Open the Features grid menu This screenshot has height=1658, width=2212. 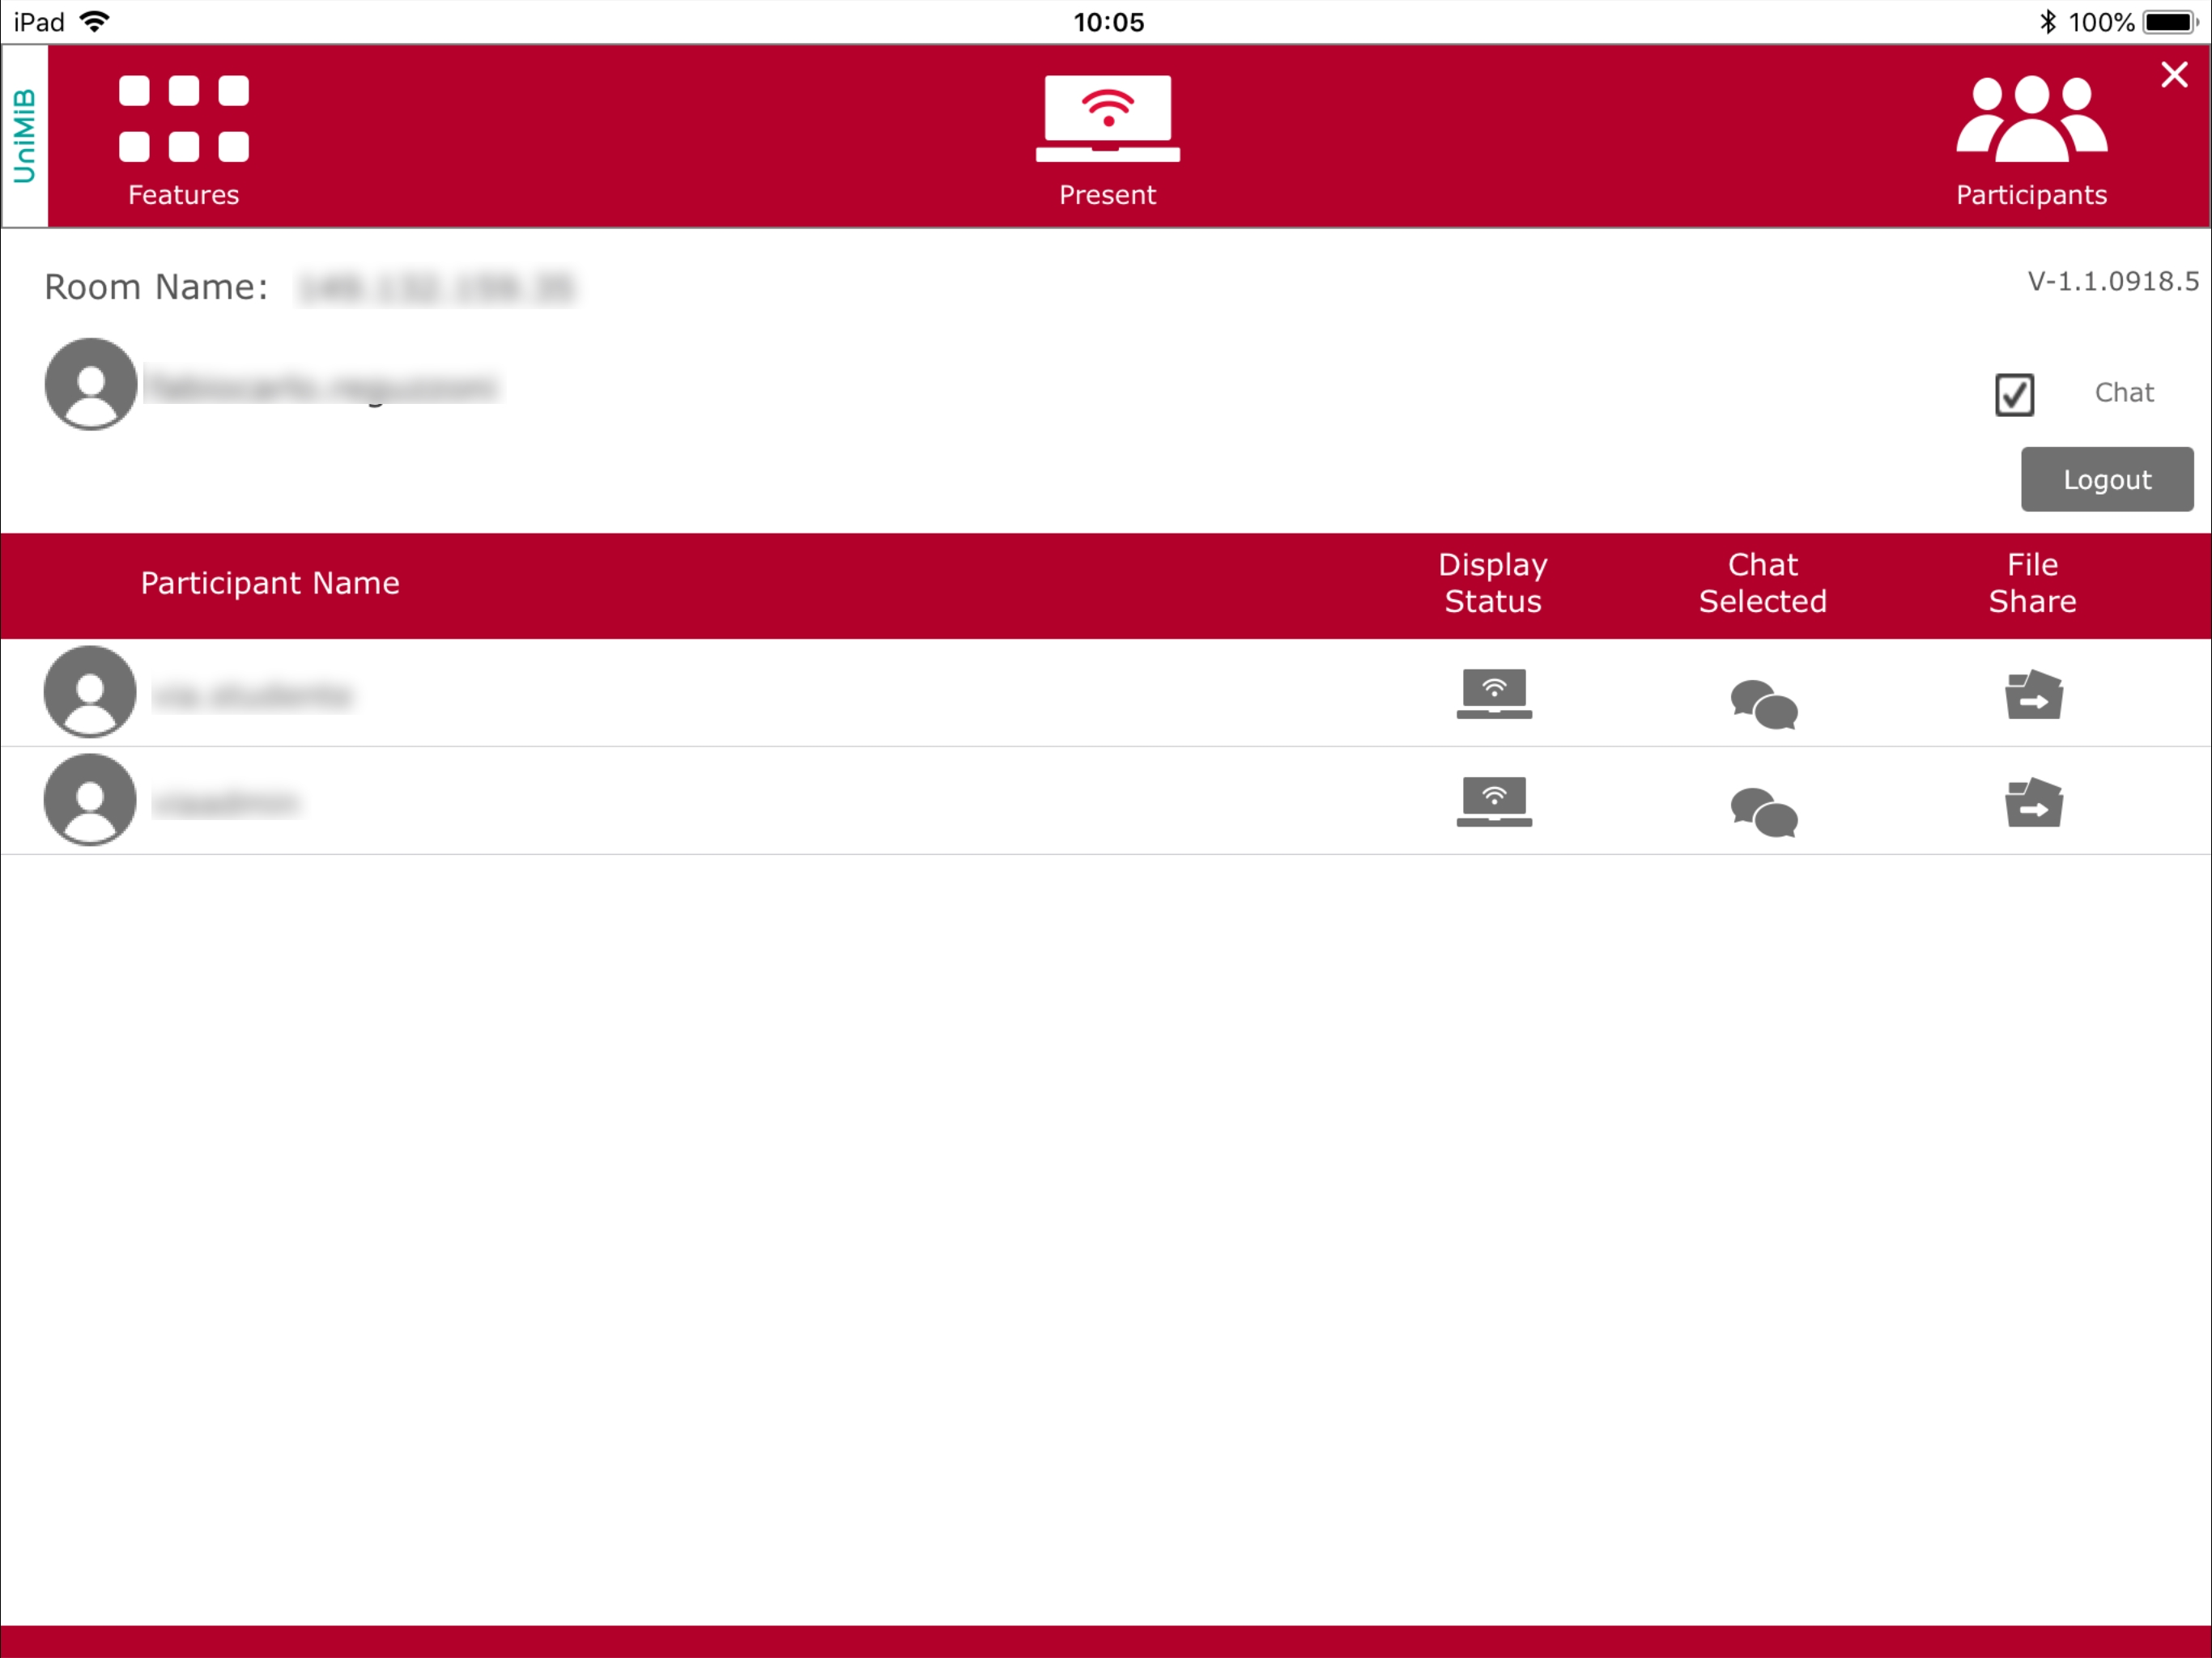click(184, 139)
